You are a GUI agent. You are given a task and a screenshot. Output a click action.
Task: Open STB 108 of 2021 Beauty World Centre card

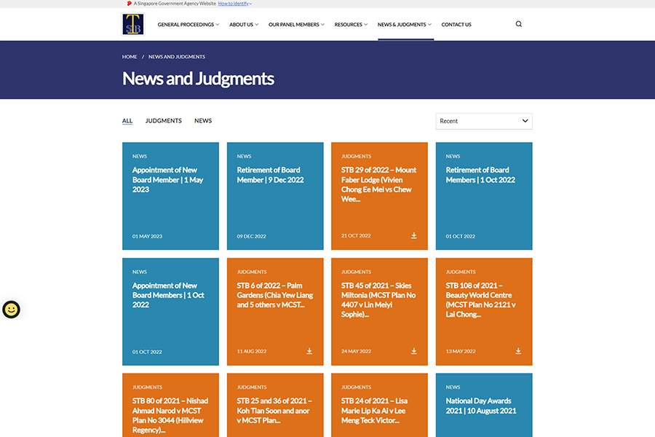click(x=484, y=312)
